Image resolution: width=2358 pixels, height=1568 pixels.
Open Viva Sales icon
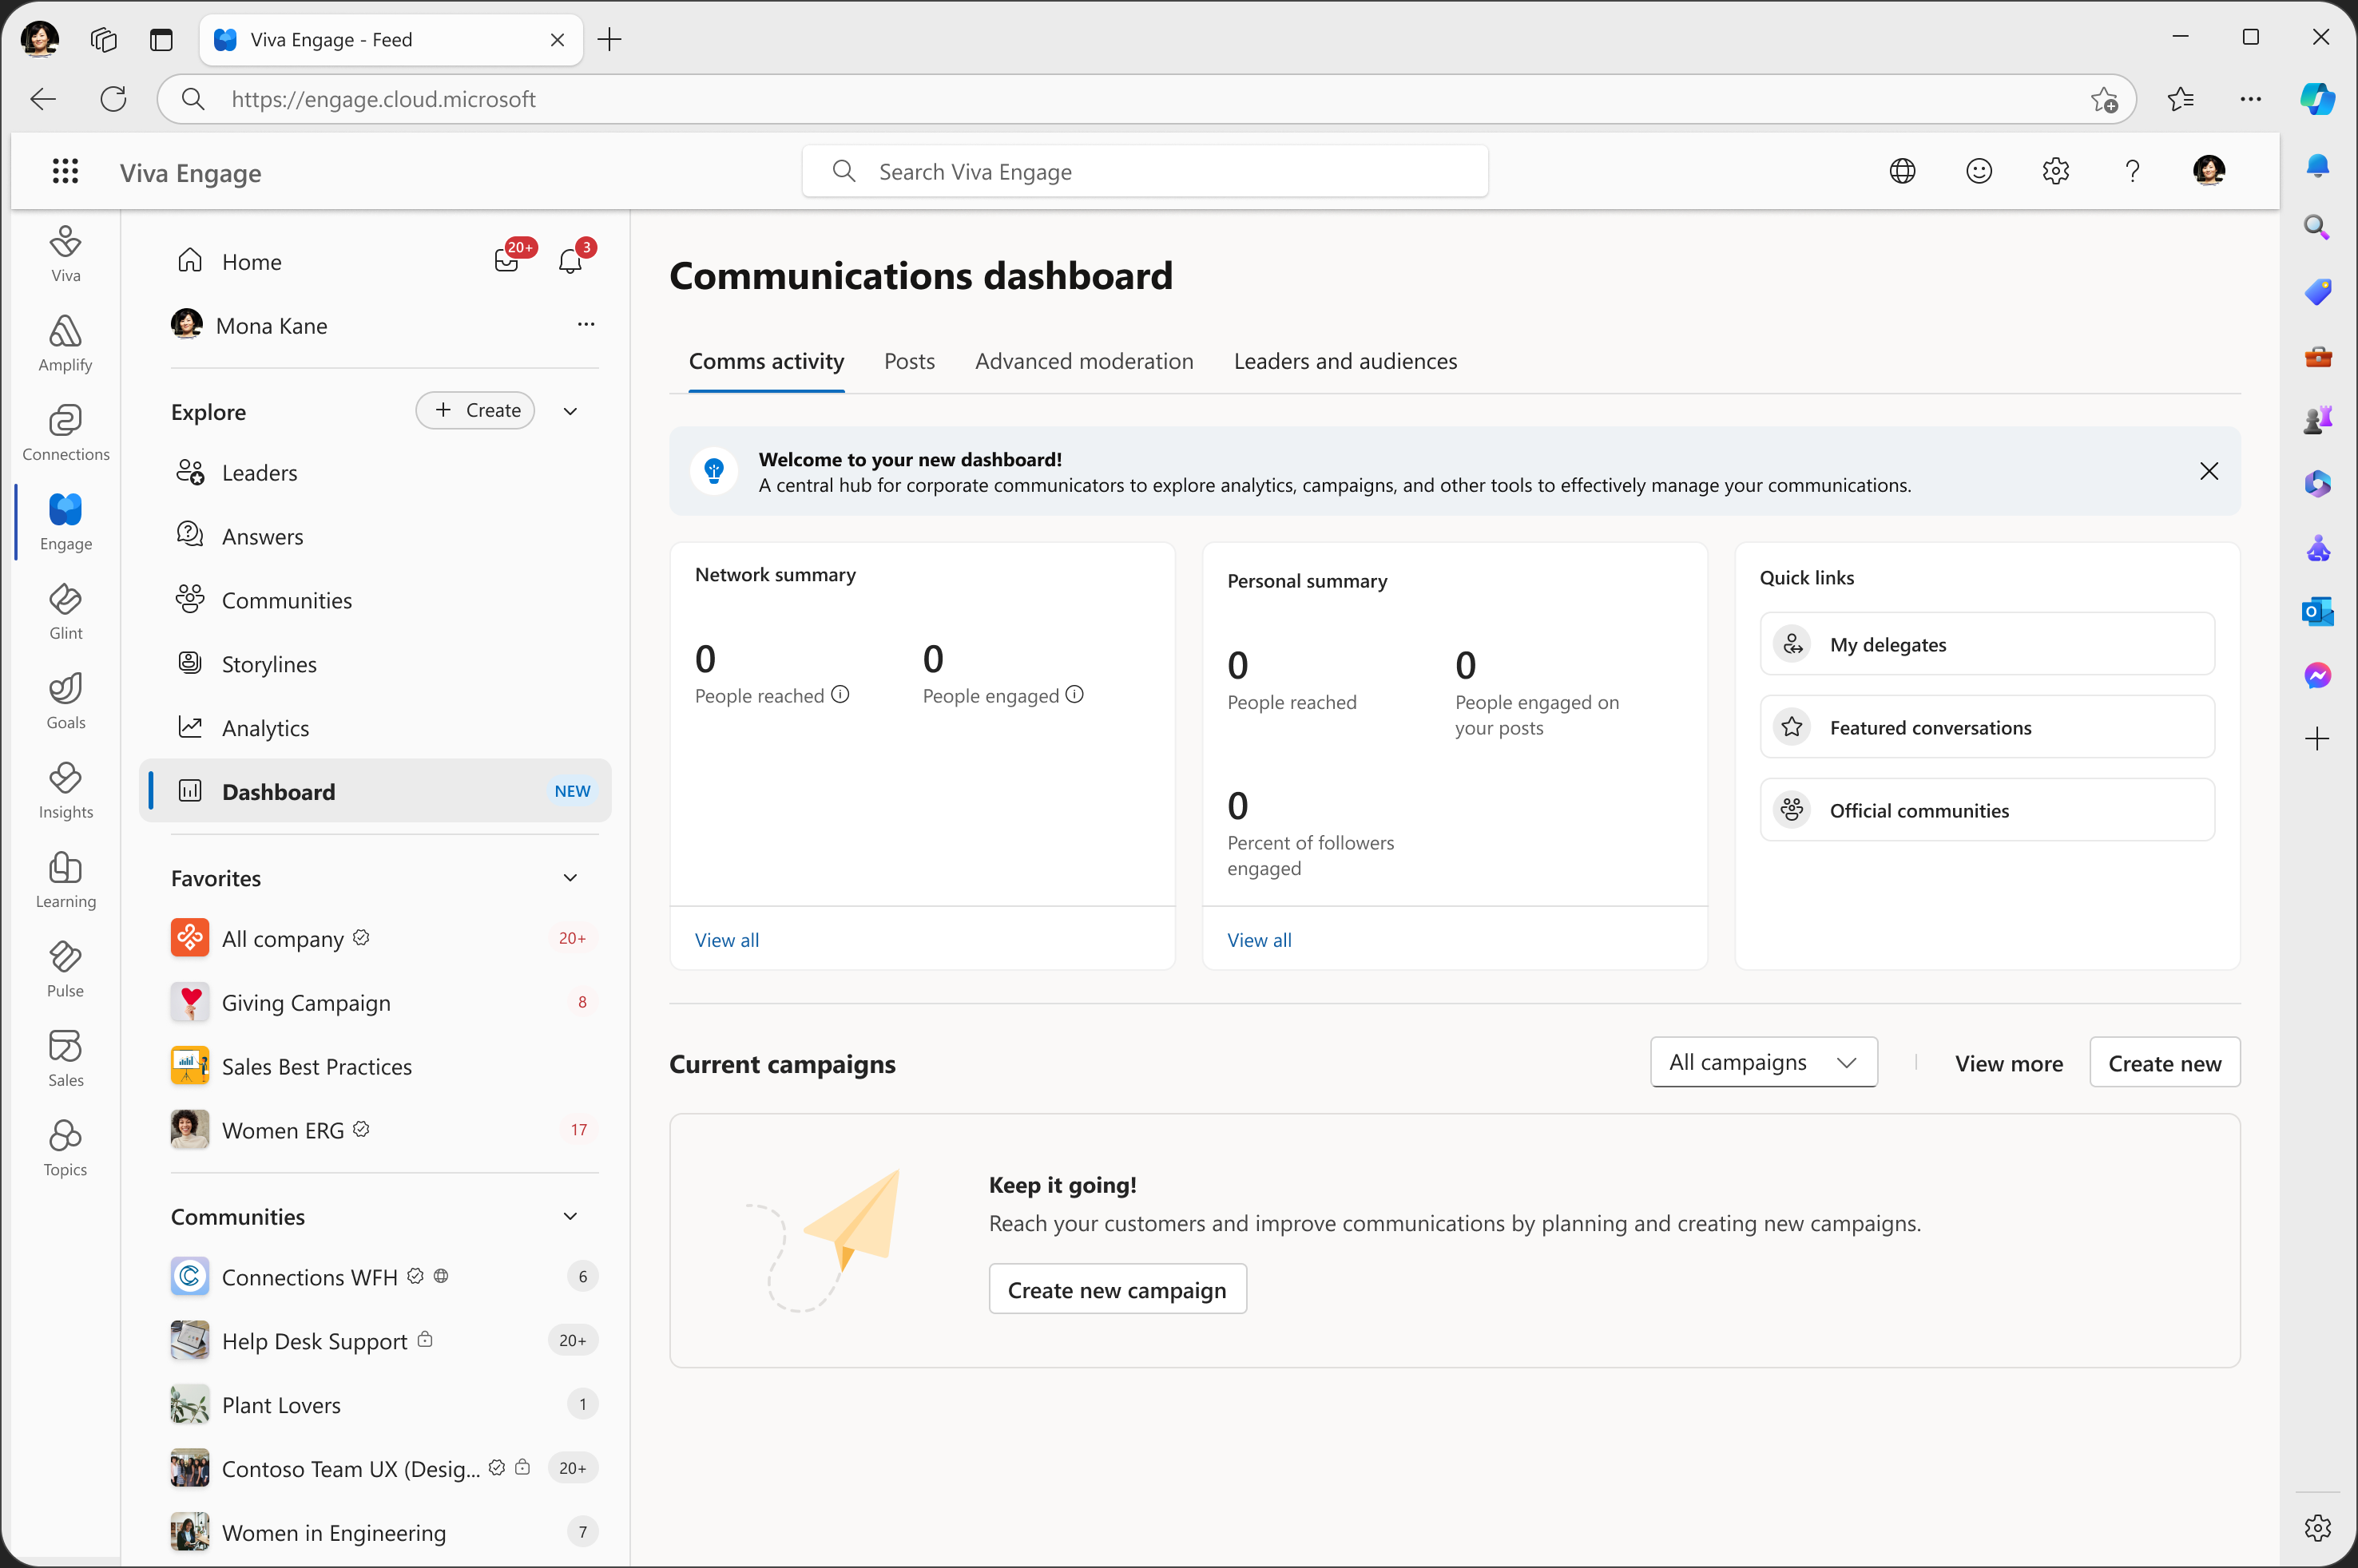coord(65,1058)
